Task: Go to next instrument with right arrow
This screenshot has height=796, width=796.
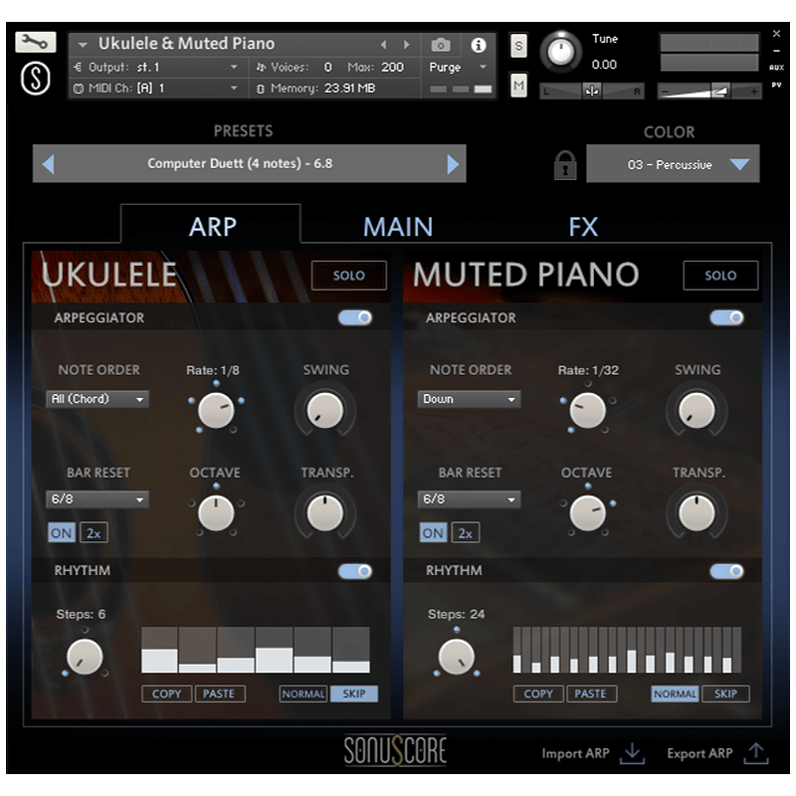Action: click(406, 45)
